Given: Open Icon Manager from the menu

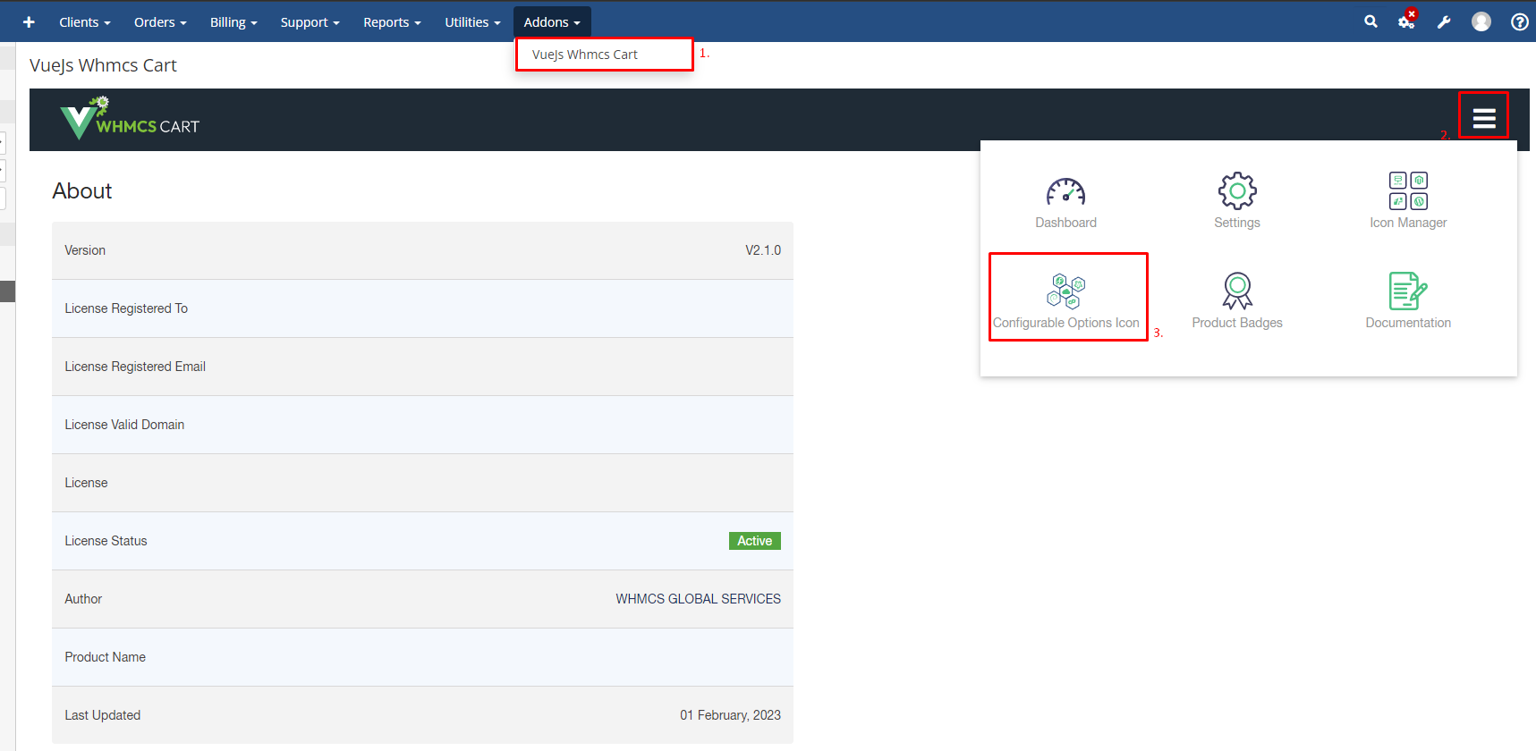Looking at the screenshot, I should click(x=1407, y=191).
